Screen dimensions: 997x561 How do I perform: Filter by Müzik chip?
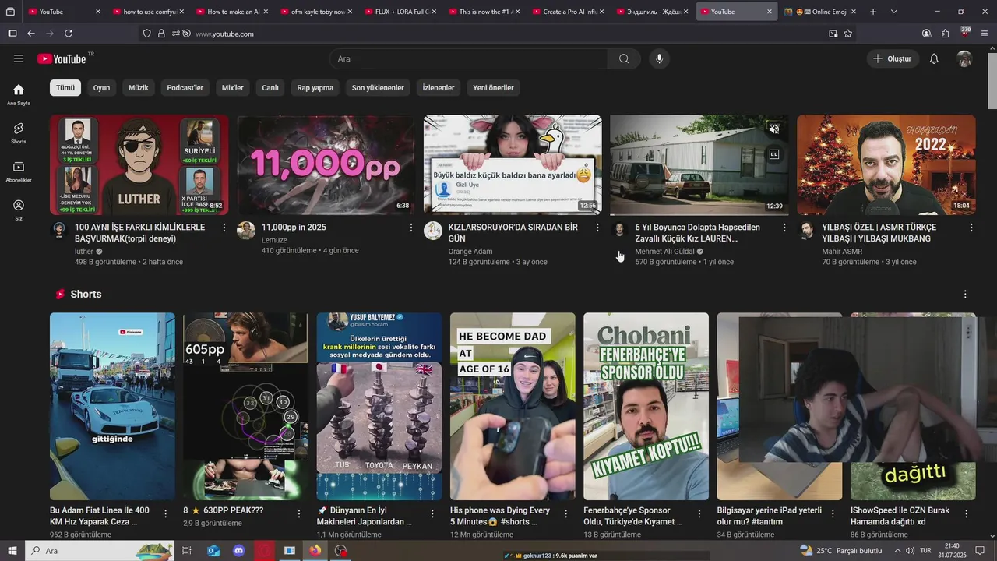click(x=138, y=88)
